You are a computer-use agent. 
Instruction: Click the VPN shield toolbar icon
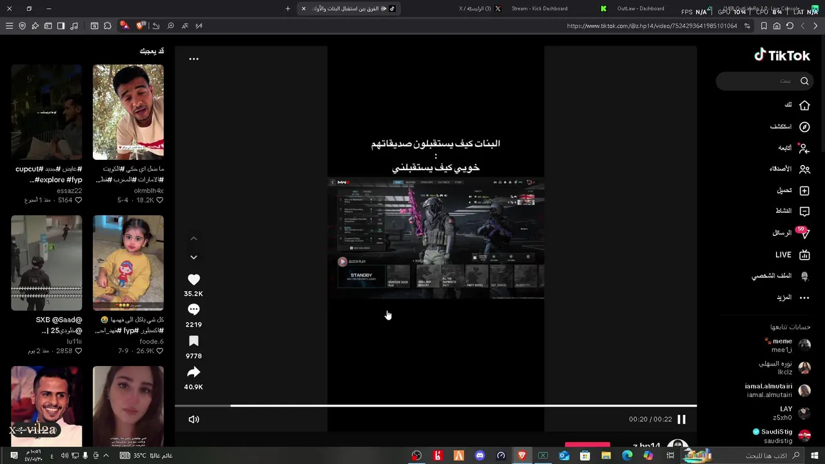click(x=22, y=26)
